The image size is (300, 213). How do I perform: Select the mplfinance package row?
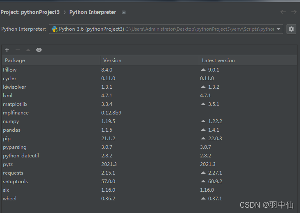pos(150,113)
